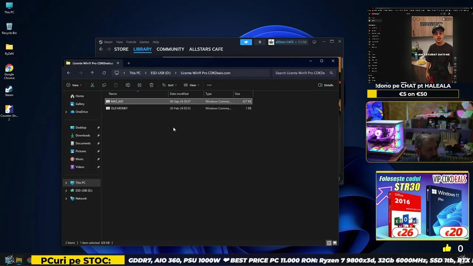Expand This PC tree node
The height and width of the screenshot is (266, 473).
tap(66, 183)
